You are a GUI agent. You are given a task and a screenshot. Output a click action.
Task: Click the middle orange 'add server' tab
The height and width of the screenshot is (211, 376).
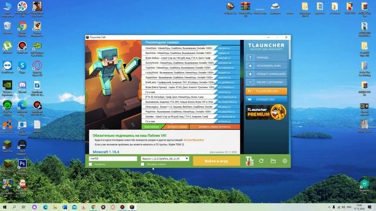(x=177, y=127)
